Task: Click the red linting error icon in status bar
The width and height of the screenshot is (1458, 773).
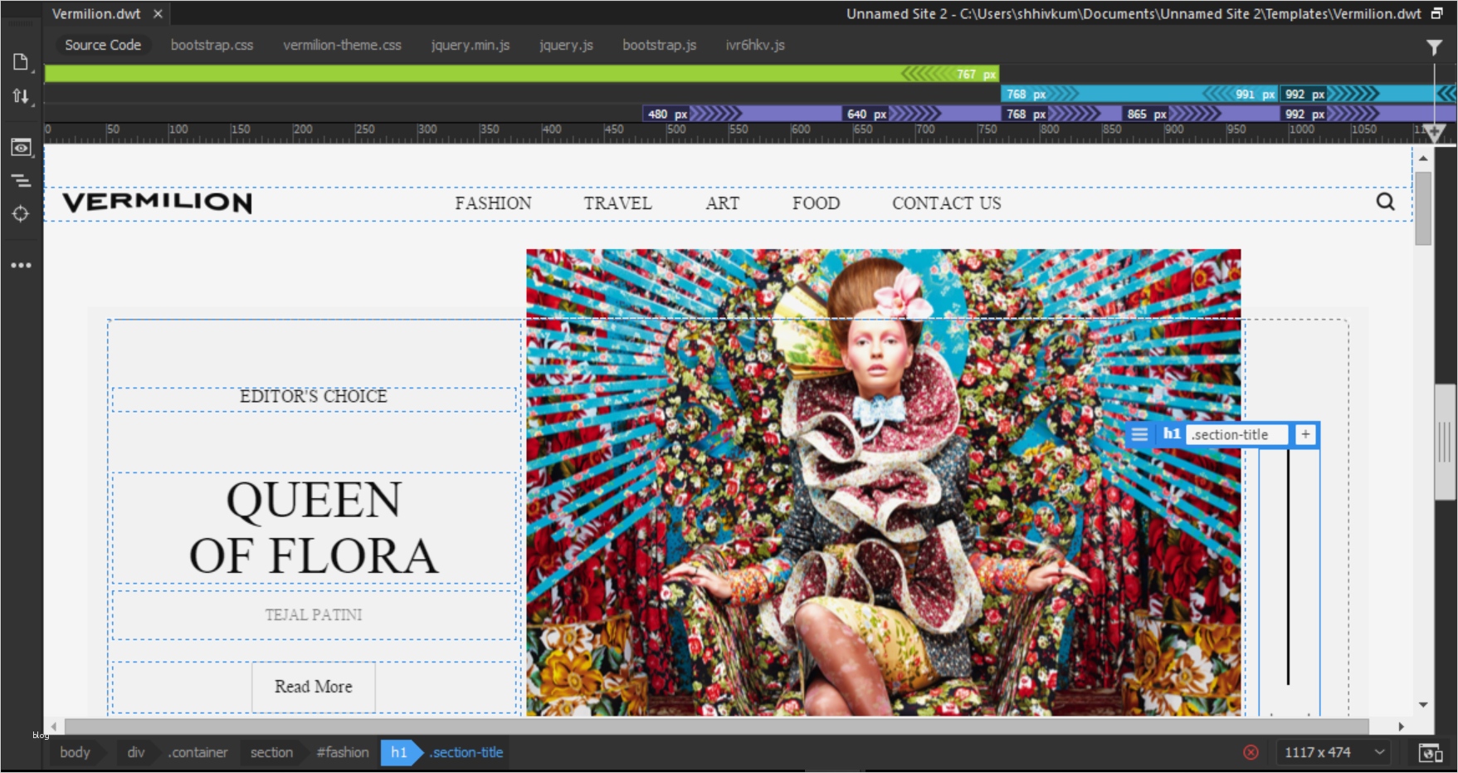Action: tap(1251, 752)
